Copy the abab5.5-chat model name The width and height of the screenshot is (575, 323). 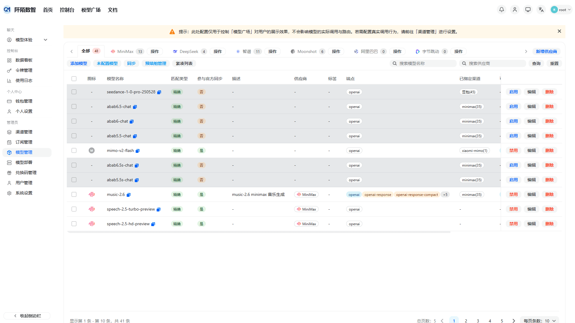pyautogui.click(x=135, y=136)
